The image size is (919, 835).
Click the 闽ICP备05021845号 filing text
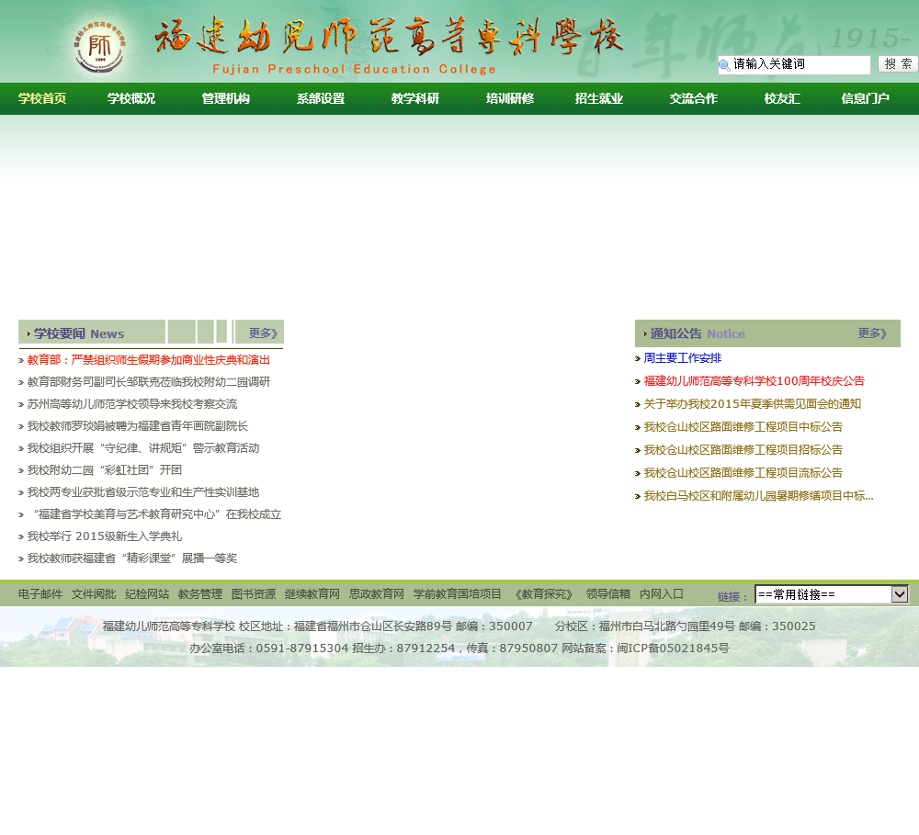tap(673, 649)
